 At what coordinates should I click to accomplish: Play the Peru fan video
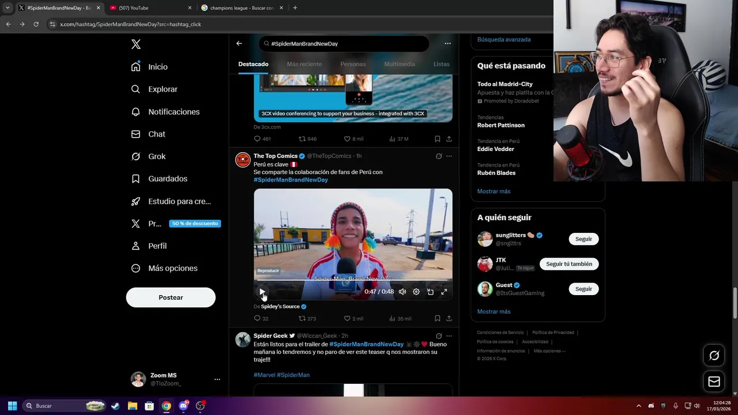click(262, 292)
